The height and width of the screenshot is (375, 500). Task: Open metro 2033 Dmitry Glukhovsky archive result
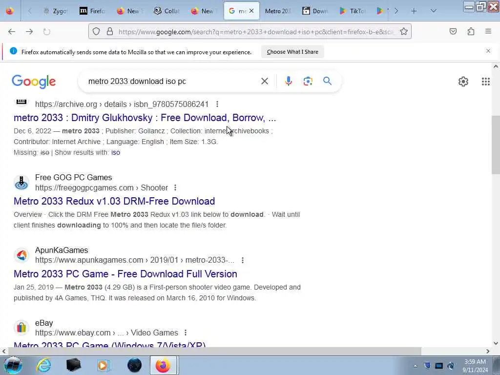coord(145,118)
